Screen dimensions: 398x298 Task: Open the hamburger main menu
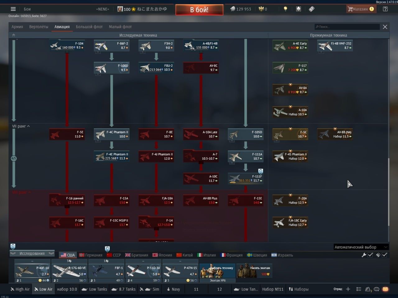click(13, 9)
